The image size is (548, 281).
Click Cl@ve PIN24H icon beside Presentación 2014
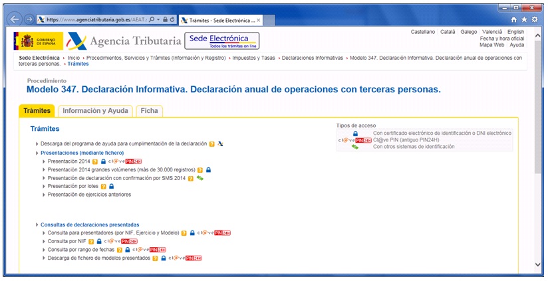(126, 161)
